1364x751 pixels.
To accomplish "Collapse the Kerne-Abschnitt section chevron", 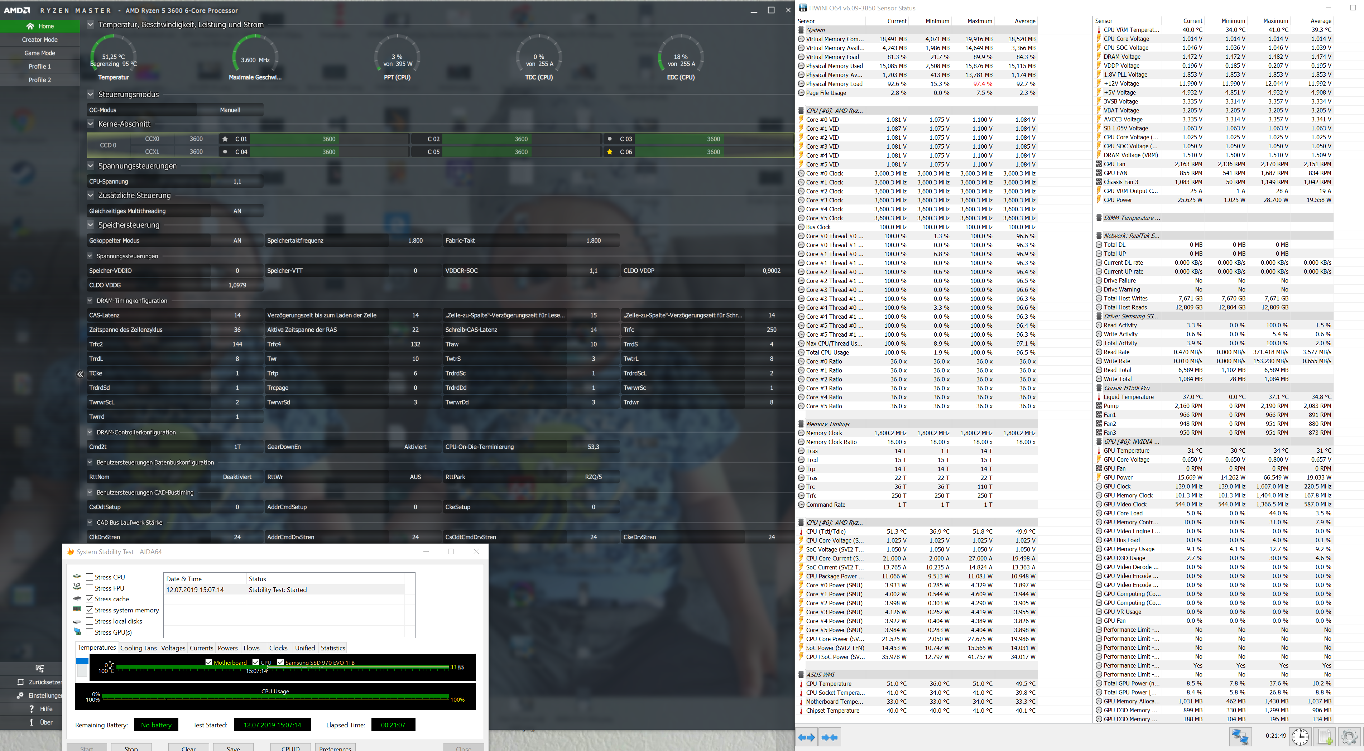I will coord(91,124).
